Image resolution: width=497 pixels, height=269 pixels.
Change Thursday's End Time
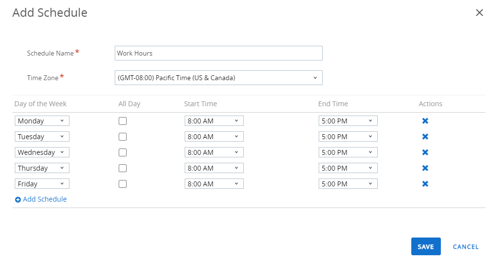[x=348, y=168]
